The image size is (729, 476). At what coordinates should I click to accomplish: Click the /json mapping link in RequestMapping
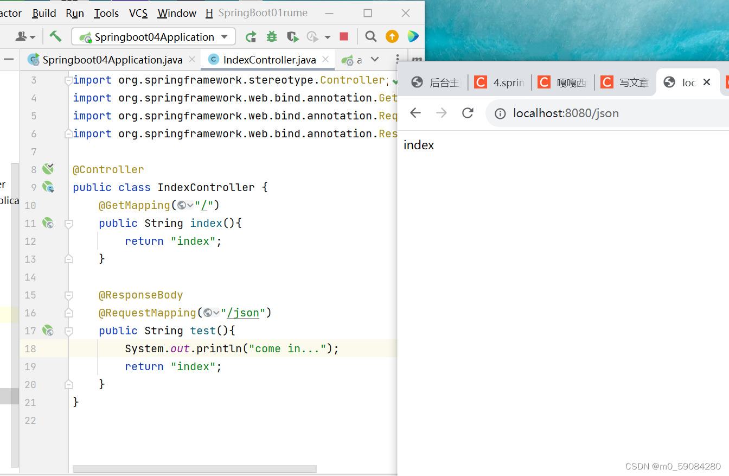[x=244, y=313]
